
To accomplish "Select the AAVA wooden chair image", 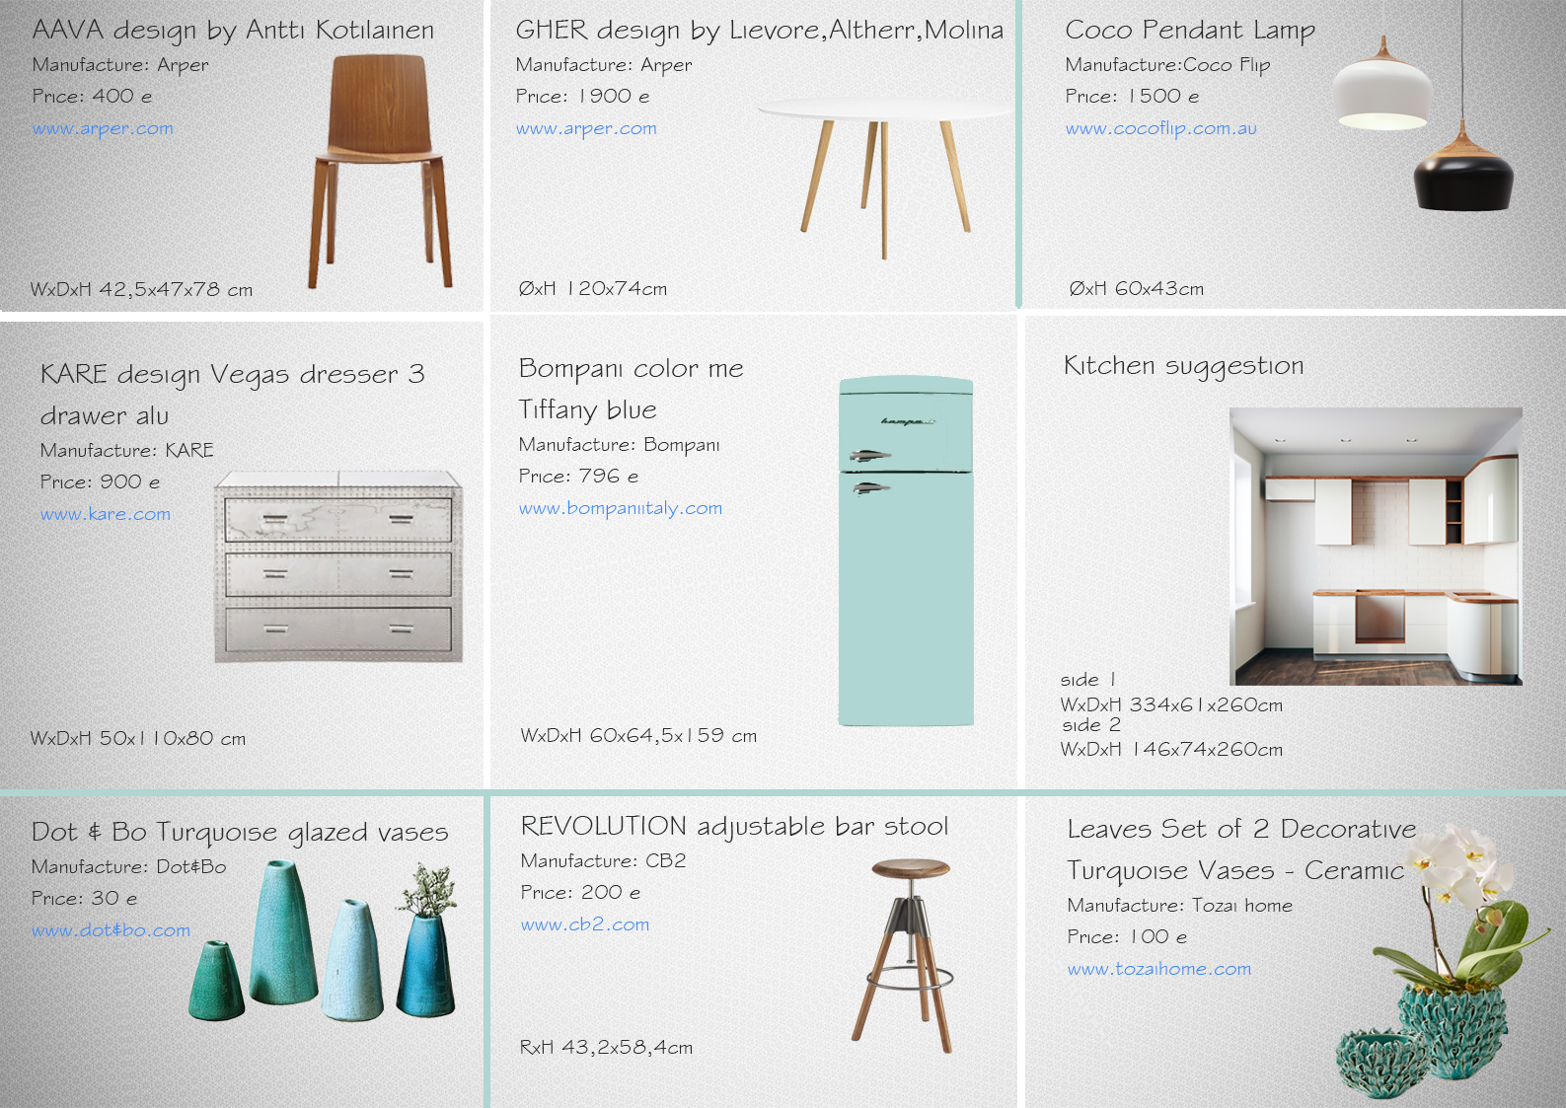I will pyautogui.click(x=381, y=172).
